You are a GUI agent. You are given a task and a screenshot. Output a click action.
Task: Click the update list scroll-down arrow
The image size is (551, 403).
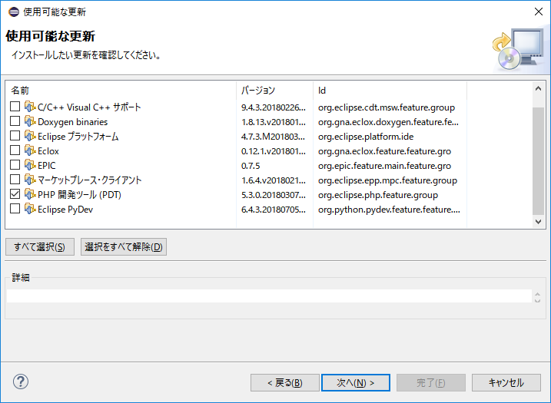(539, 222)
